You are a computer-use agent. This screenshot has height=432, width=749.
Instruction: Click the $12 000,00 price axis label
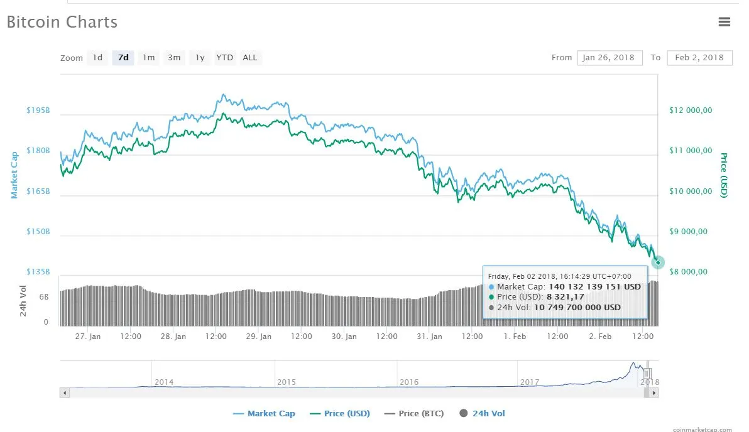coord(691,111)
